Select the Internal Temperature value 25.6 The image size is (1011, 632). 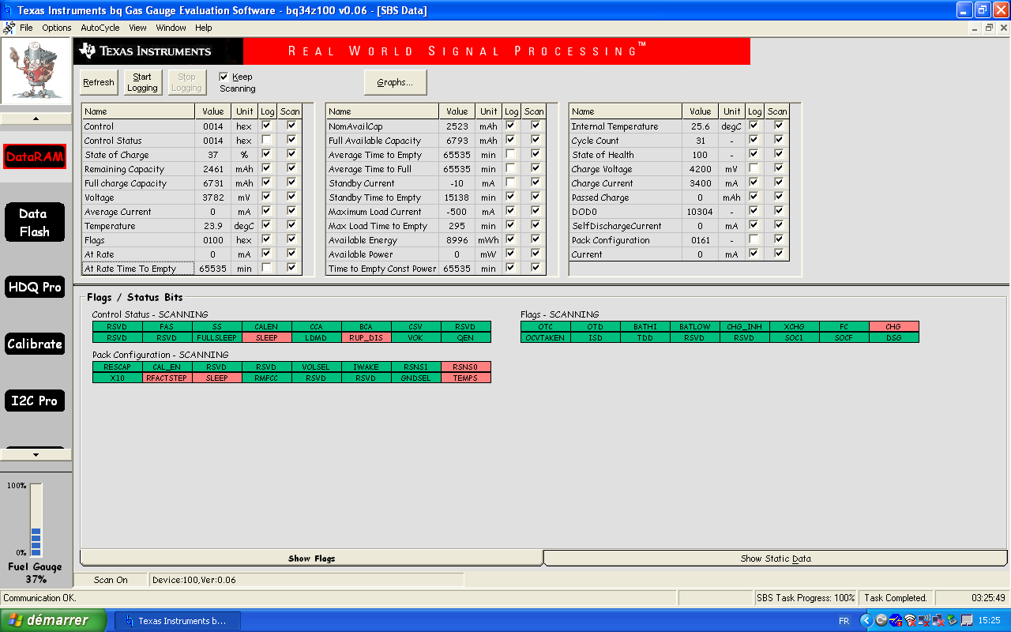click(x=701, y=126)
